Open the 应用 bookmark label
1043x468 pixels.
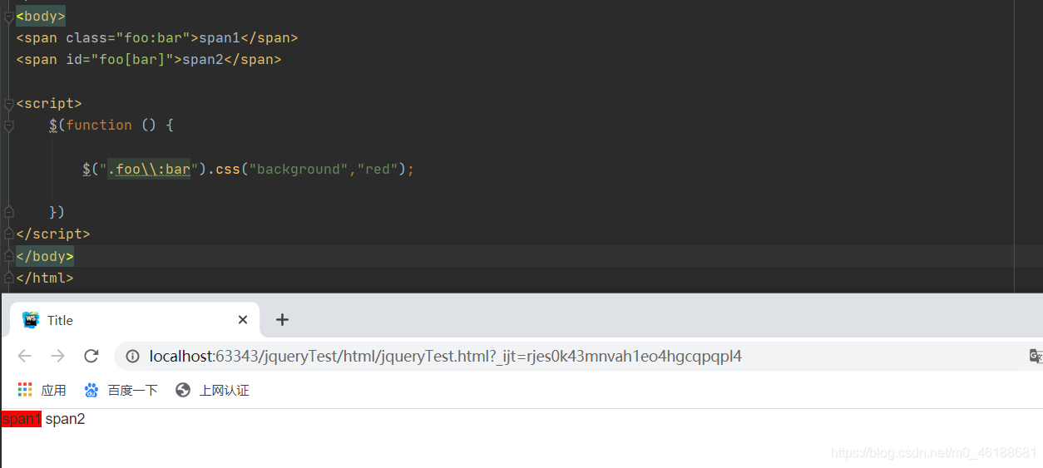point(53,390)
